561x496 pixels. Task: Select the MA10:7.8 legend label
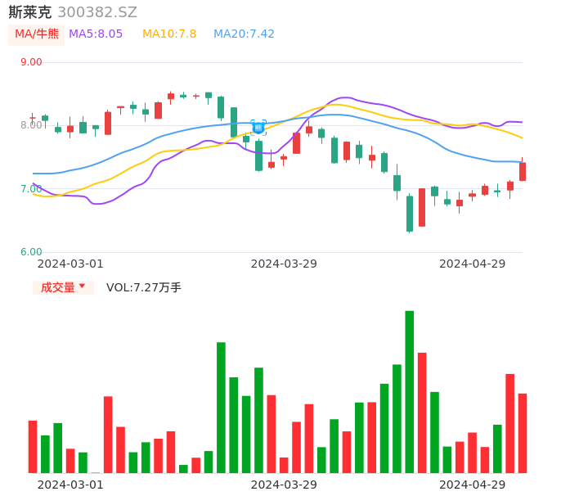[169, 34]
